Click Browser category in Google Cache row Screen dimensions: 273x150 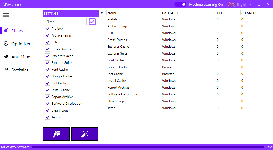click(x=168, y=67)
